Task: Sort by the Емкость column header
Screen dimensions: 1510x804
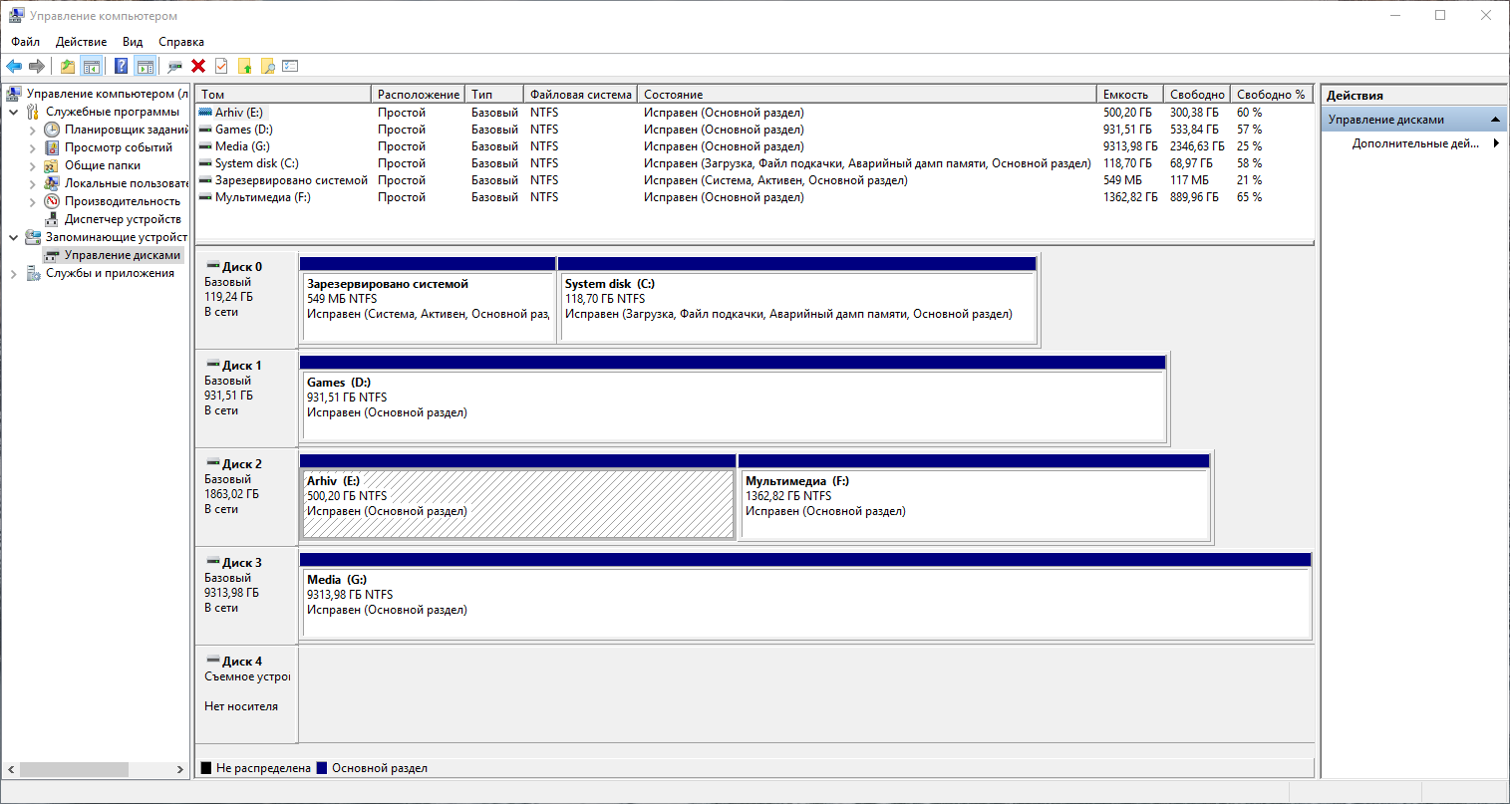Action: pos(1129,95)
